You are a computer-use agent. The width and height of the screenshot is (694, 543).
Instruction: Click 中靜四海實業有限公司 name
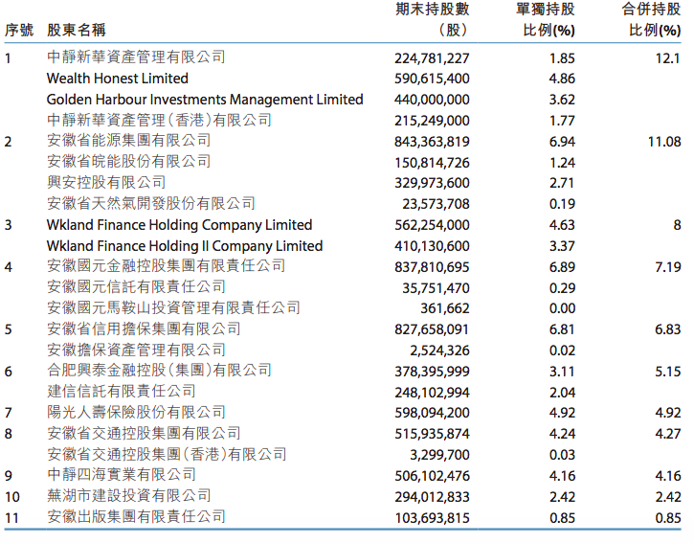[x=121, y=475]
